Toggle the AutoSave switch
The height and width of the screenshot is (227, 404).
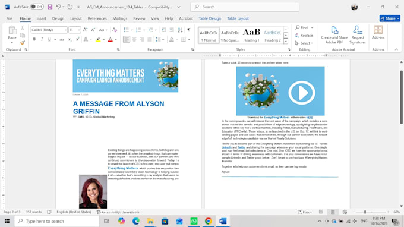(x=37, y=7)
